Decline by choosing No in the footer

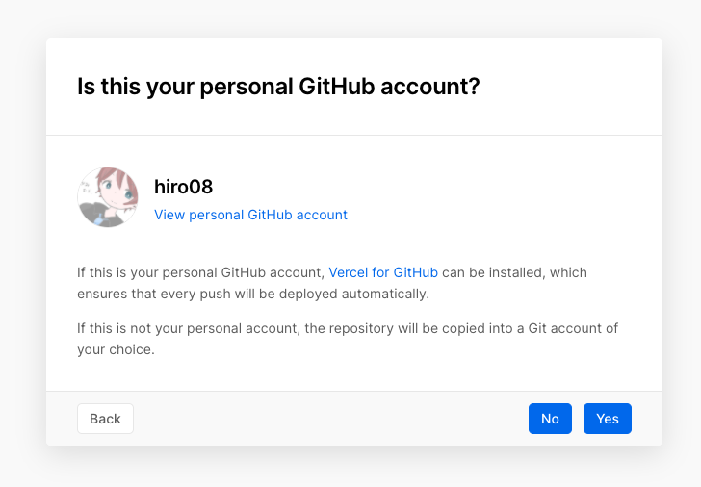(550, 419)
